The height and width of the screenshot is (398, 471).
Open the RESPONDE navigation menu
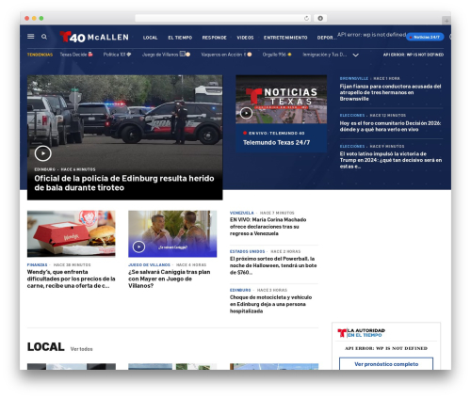(x=215, y=38)
